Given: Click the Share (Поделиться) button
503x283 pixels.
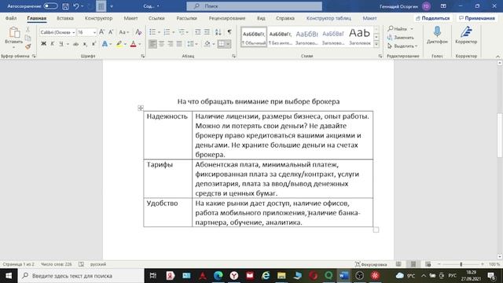Looking at the screenshot, I should click(432, 18).
